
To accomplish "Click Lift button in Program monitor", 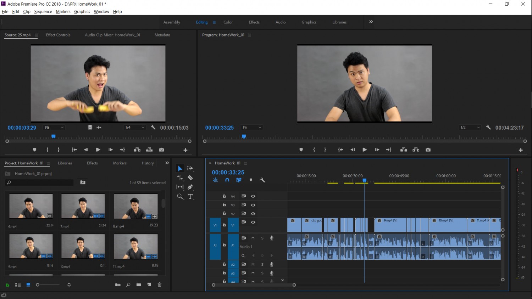I will (404, 150).
